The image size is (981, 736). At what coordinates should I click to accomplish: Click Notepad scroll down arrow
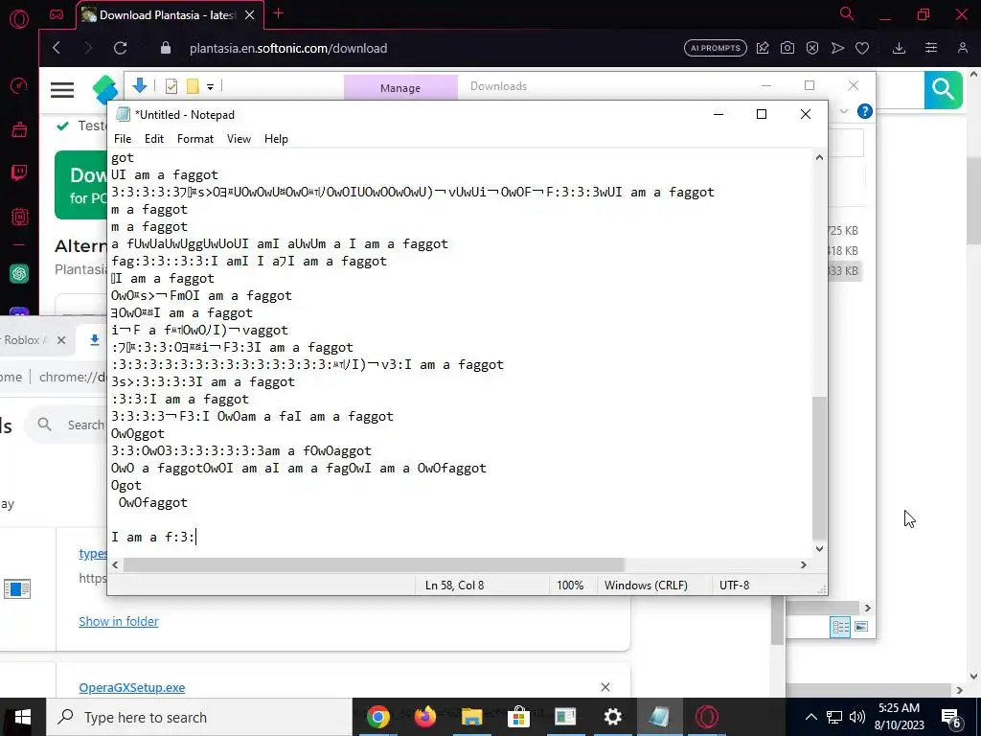819,549
